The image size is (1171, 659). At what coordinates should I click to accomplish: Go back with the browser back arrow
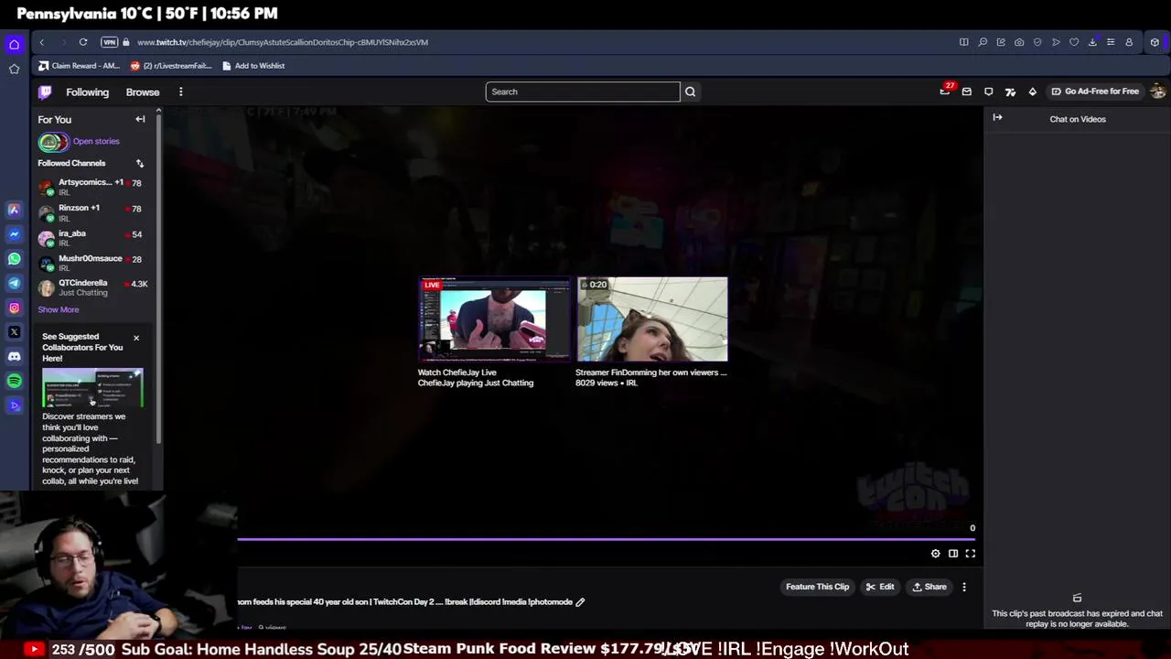tap(41, 42)
